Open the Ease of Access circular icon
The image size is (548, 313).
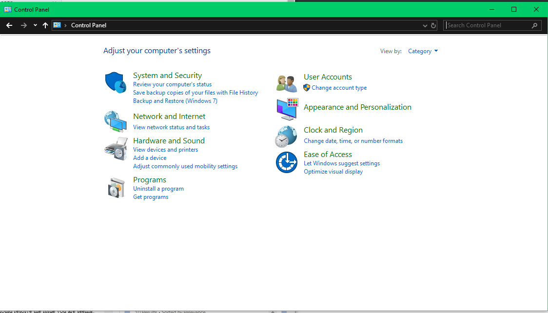(x=287, y=162)
